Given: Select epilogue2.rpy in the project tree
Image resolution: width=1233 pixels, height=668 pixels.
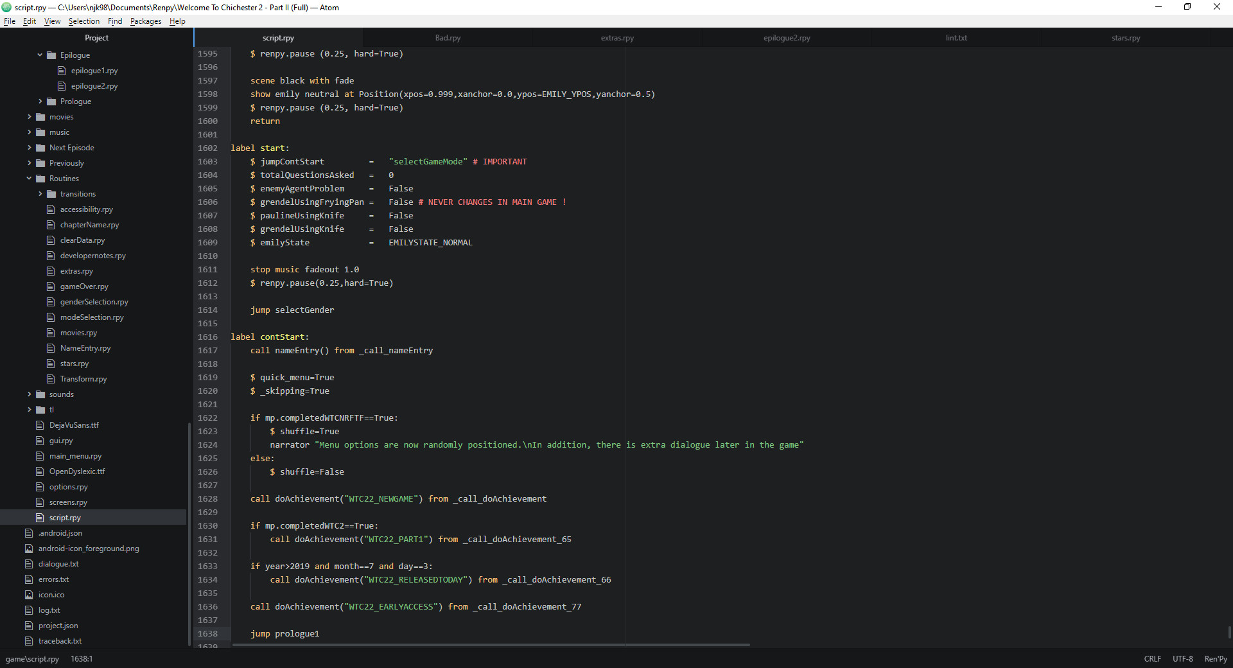Looking at the screenshot, I should 94,85.
